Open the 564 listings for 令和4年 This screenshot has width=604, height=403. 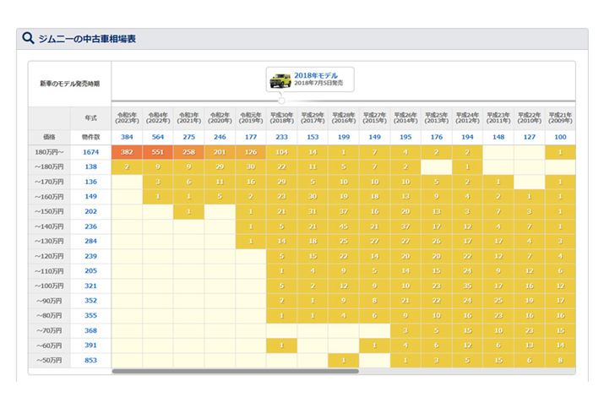tap(158, 137)
